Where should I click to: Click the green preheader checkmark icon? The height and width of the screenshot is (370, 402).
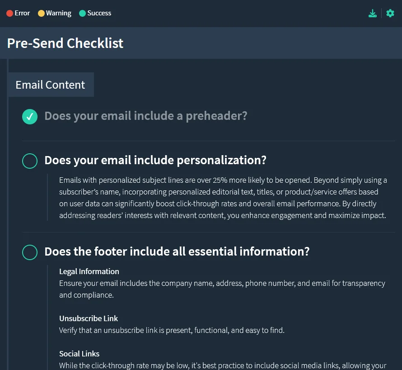point(30,116)
